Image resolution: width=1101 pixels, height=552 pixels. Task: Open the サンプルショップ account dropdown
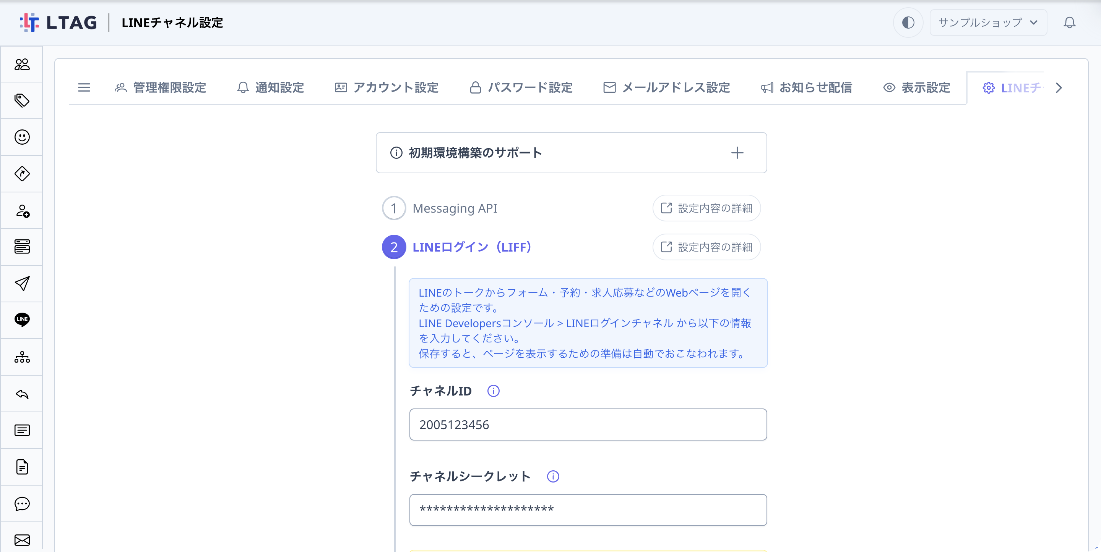point(988,22)
